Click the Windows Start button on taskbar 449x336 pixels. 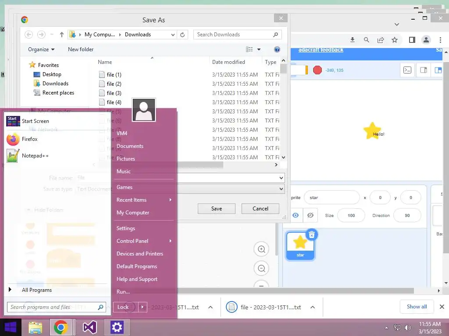tap(11, 327)
